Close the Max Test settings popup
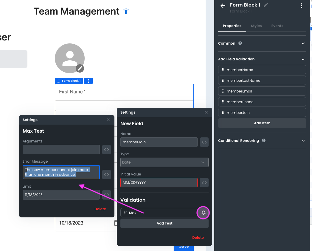This screenshot has width=312, height=251. coord(108,120)
